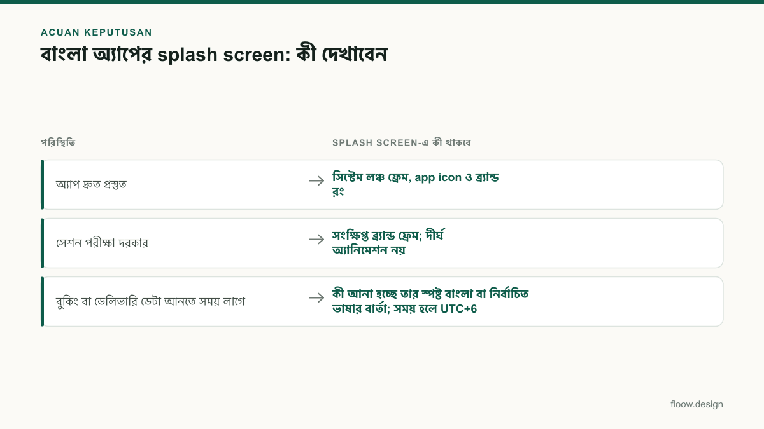This screenshot has width=764, height=429.
Task: Click the text "সংক্ষিপ্ত ব্র্যান্ড ফ্রেম; দীর্ঘ অ্যানিমেশন নয়"
Action: tap(388, 243)
